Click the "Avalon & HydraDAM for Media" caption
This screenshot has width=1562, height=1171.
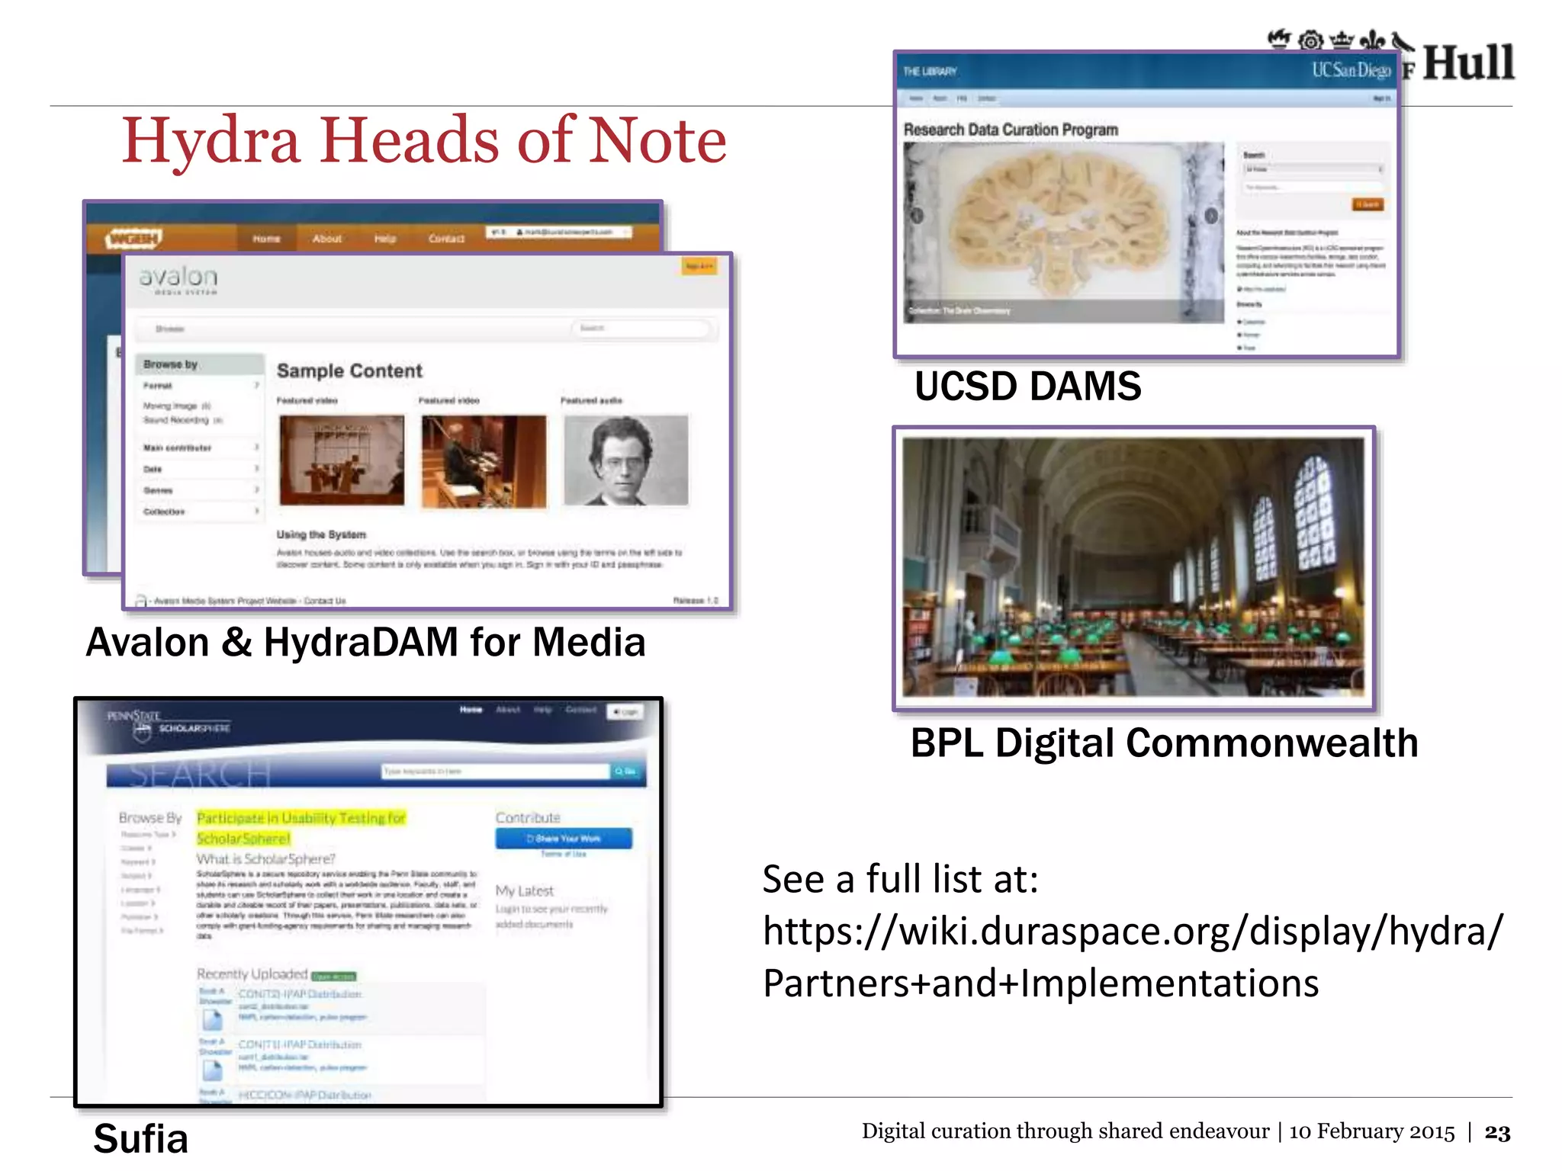tap(366, 642)
